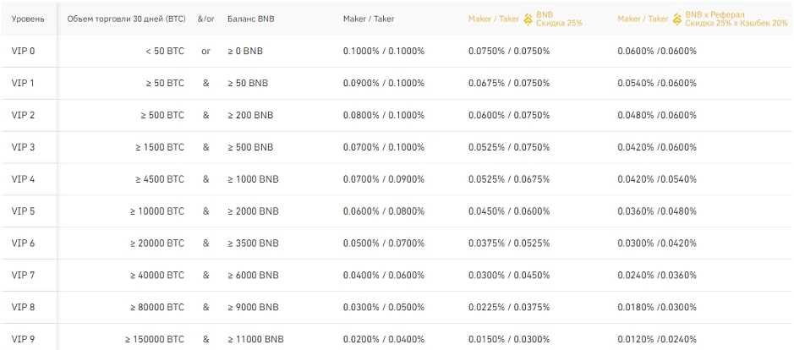
Task: Select the VIP 5 level label
Action: point(23,211)
